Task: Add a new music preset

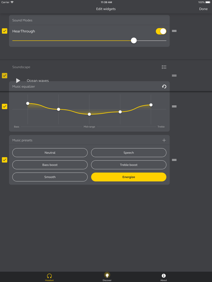Action: click(x=164, y=140)
